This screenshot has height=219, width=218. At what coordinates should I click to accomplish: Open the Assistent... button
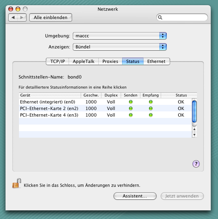135,196
